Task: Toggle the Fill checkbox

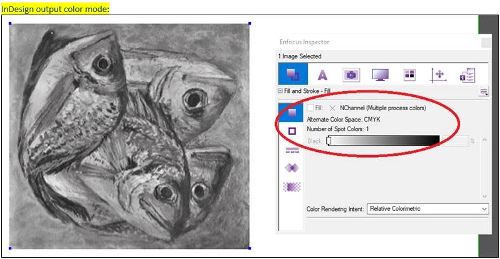Action: coord(310,108)
